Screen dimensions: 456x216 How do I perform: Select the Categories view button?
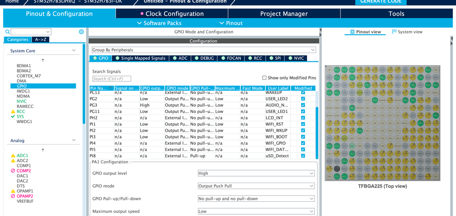(18, 40)
